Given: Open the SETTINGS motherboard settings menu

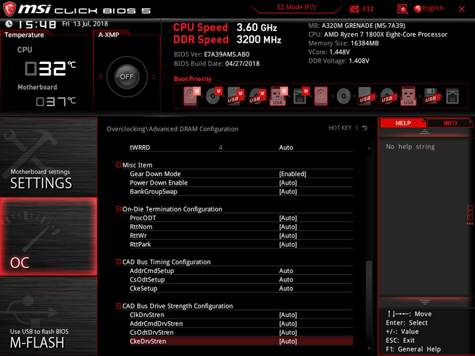Looking at the screenshot, I should click(48, 156).
